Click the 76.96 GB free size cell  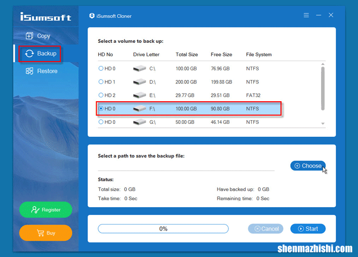pos(220,68)
